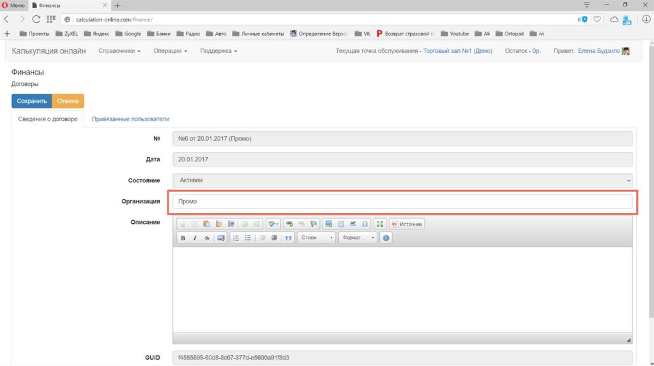Open the Операции menu

171,51
